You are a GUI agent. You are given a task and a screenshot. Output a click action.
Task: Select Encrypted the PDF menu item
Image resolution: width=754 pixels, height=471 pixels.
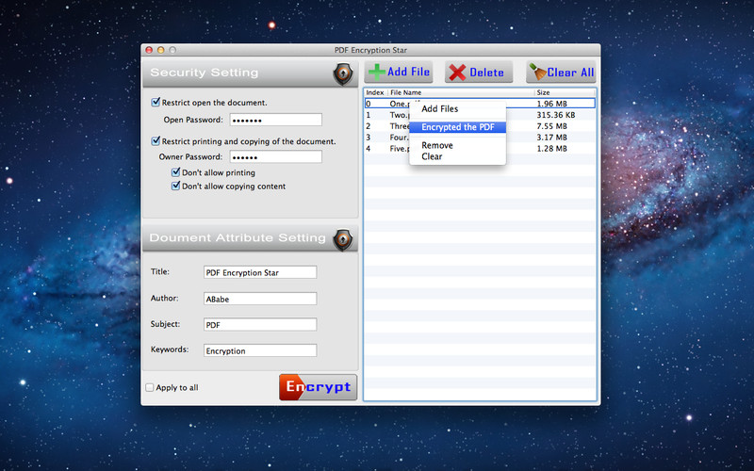coord(457,127)
